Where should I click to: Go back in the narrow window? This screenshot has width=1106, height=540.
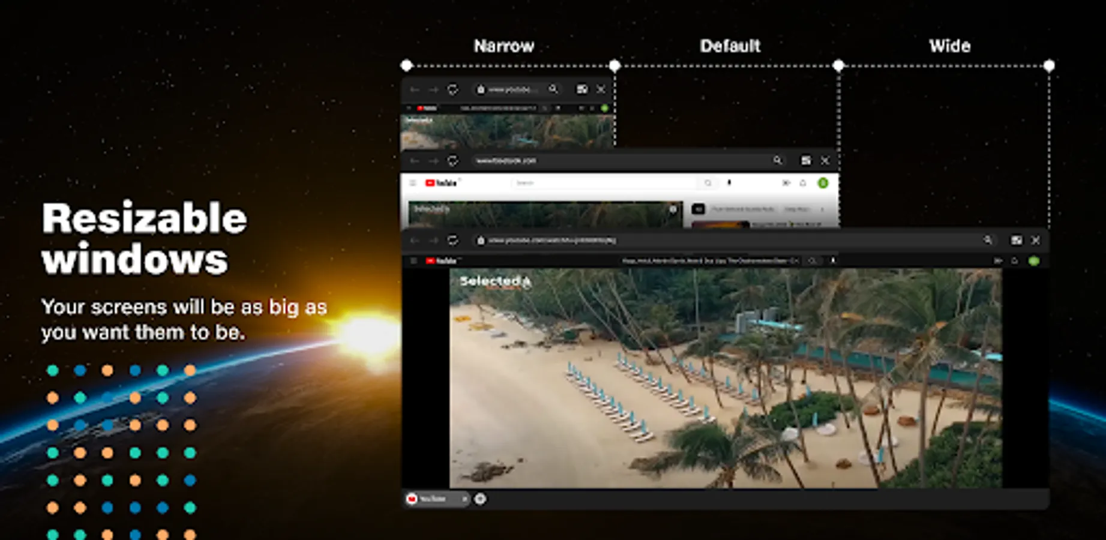(x=415, y=89)
